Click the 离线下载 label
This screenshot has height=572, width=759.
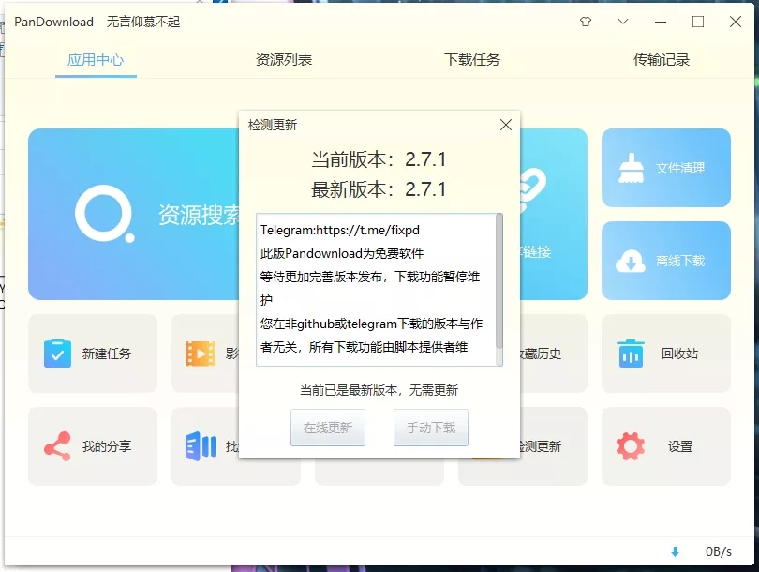click(x=680, y=261)
